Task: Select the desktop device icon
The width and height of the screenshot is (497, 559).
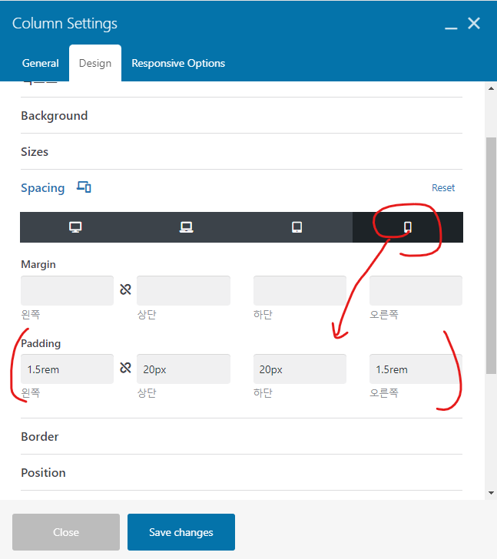Action: coord(75,227)
